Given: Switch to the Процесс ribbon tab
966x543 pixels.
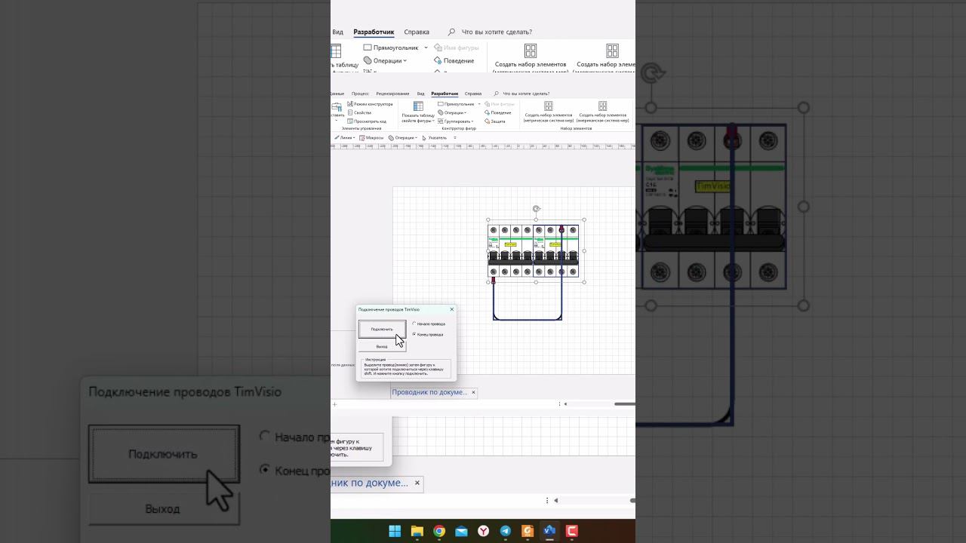Looking at the screenshot, I should coord(360,94).
